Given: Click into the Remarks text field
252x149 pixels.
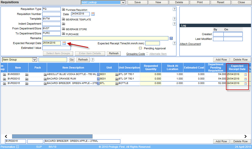Looking at the screenshot, I should coord(105,38).
